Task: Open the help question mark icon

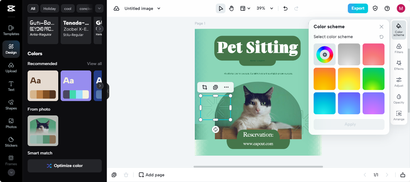Action: pyautogui.click(x=387, y=8)
